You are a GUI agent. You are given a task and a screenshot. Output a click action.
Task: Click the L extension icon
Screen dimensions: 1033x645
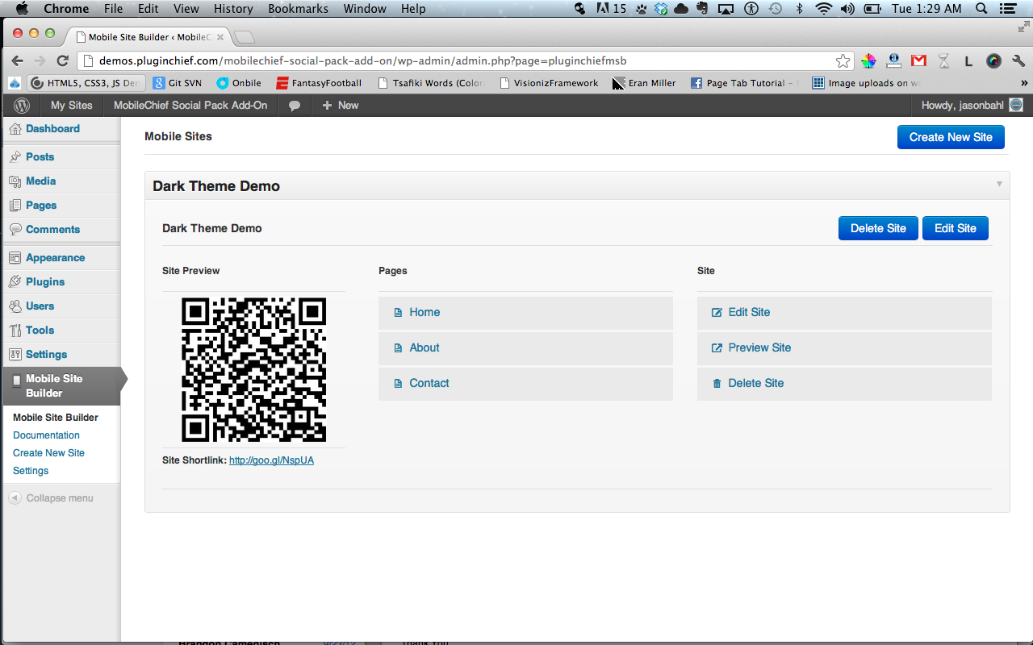coord(968,60)
